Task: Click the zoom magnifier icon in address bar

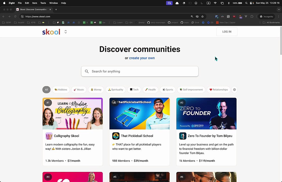Action: pos(192,16)
